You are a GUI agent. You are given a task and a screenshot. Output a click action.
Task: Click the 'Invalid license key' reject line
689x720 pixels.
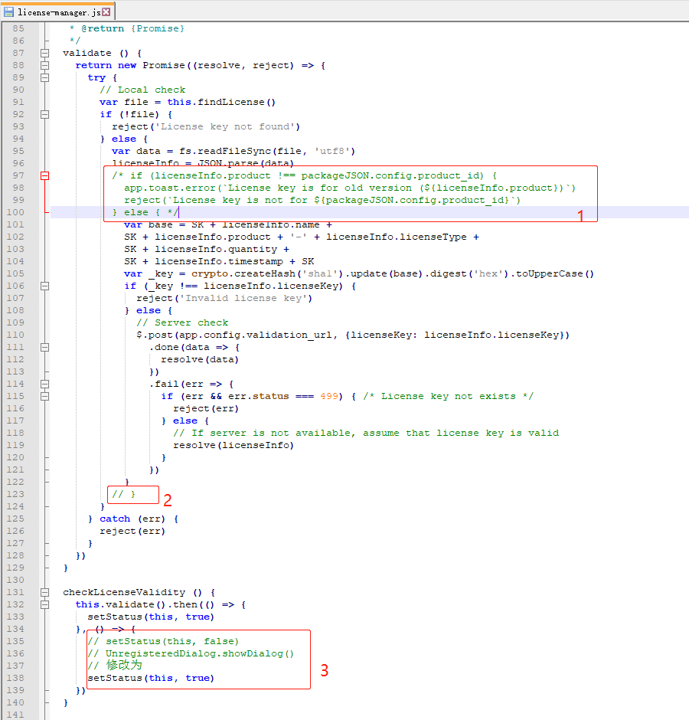click(x=224, y=299)
